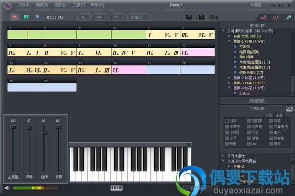Close the virtual piano keyboard panel
Screen dimensions: 295x196
pos(189,144)
